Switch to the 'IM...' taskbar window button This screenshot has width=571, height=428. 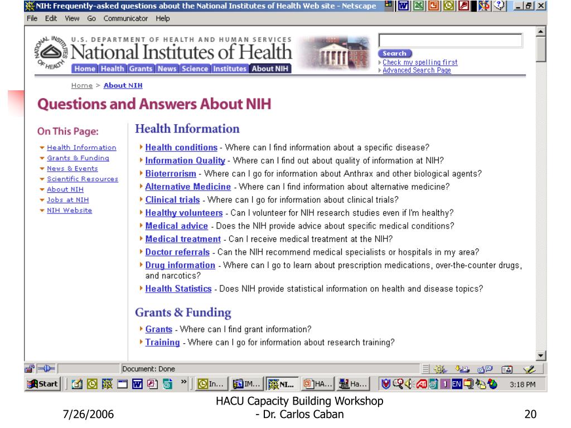[247, 384]
